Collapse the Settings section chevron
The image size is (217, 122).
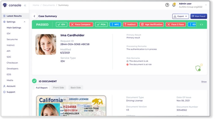click(x=25, y=22)
